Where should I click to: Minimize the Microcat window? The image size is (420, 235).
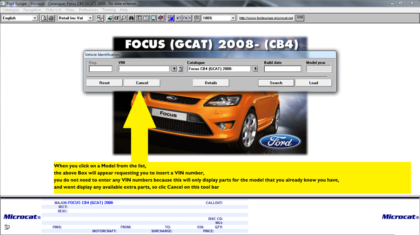[x=392, y=3]
